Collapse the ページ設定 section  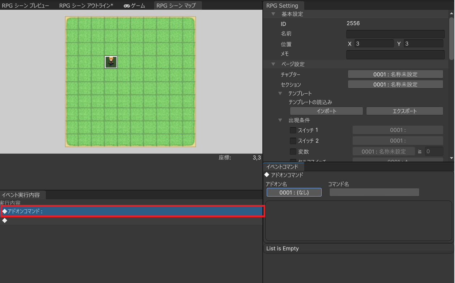click(x=273, y=64)
